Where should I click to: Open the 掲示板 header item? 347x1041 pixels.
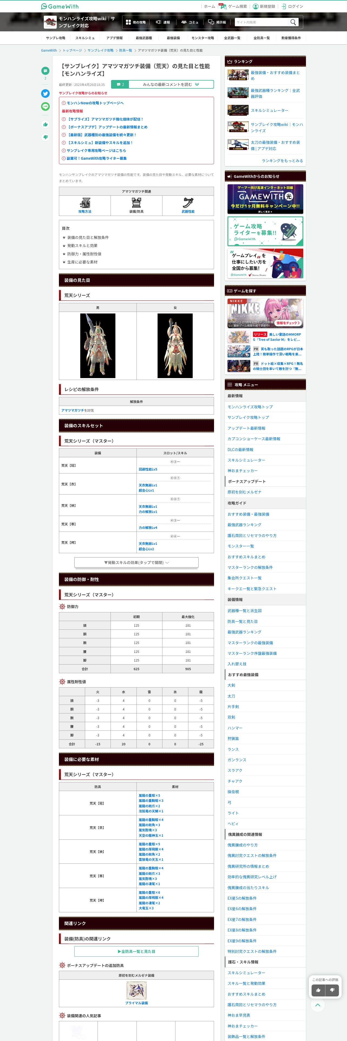click(217, 22)
